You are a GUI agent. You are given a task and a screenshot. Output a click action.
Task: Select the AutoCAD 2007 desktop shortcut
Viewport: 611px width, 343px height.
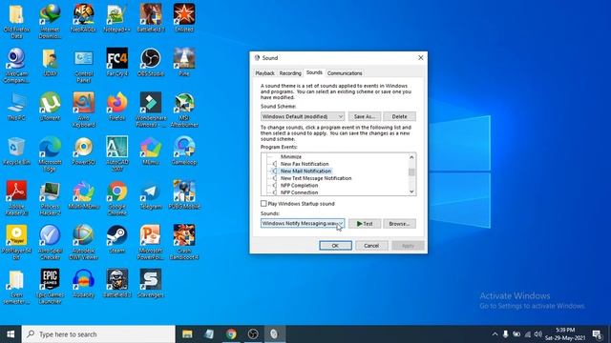[116, 153]
